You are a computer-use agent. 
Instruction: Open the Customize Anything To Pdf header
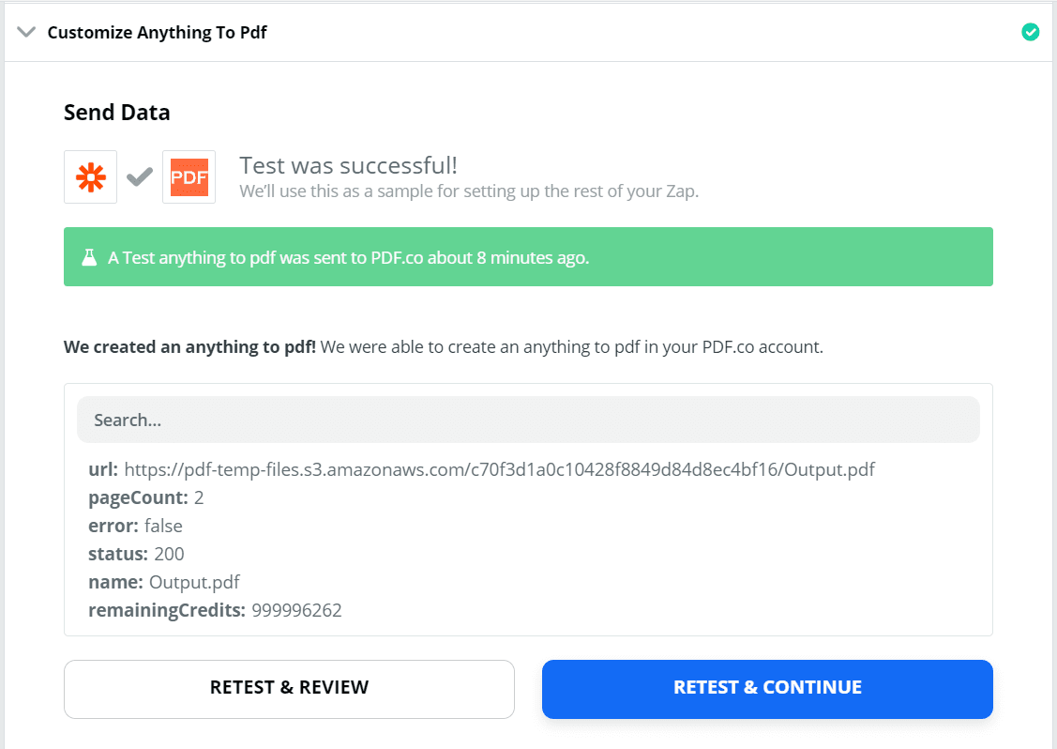157,32
